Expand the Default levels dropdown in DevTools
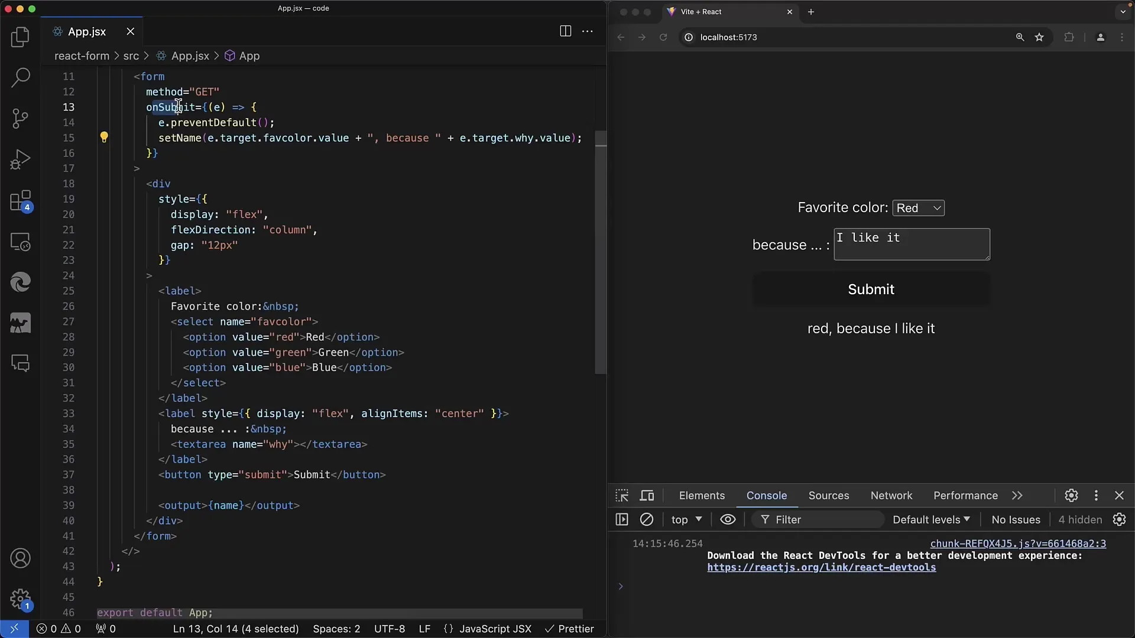This screenshot has width=1135, height=638. click(x=930, y=519)
